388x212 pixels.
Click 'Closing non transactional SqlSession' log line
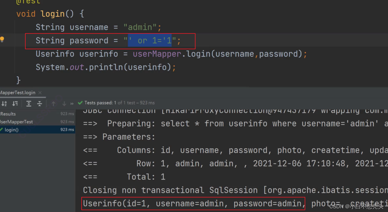(x=235, y=190)
